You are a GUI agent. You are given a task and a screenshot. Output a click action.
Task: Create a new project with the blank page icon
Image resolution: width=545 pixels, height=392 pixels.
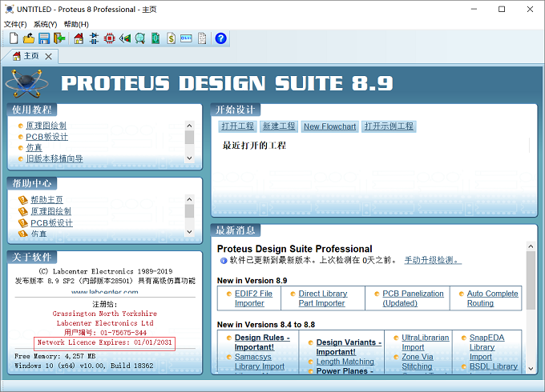click(14, 38)
